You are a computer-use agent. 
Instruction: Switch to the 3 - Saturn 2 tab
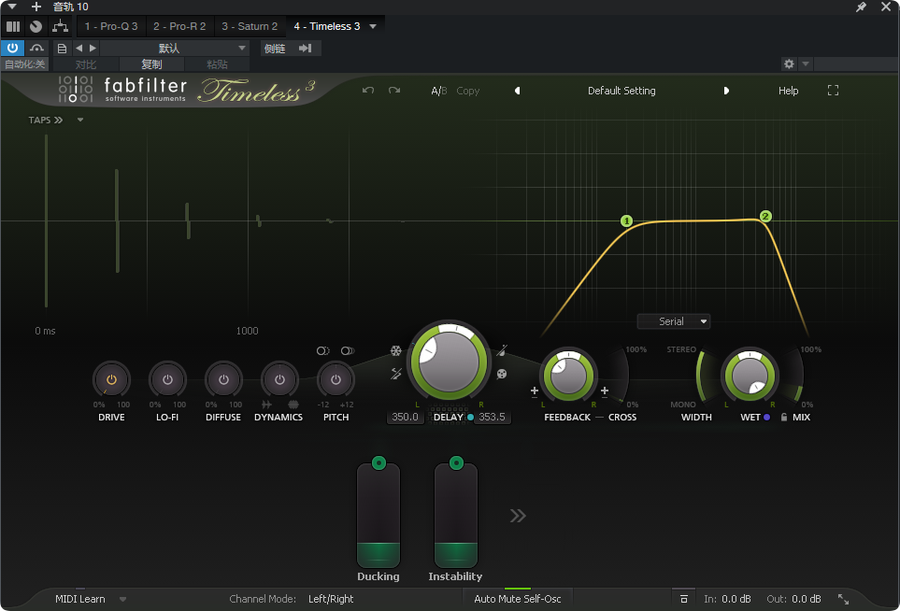250,26
